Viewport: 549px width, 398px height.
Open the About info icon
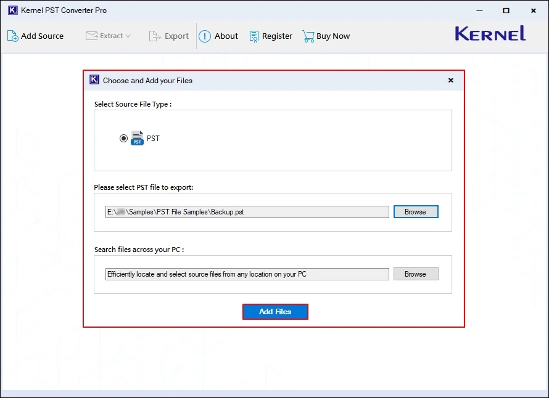[x=204, y=36]
